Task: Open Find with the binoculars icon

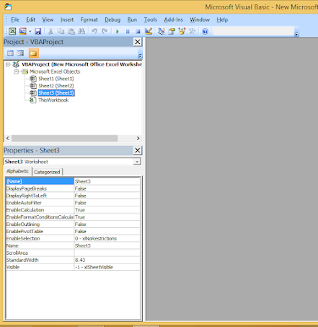Action: pyautogui.click(x=81, y=31)
